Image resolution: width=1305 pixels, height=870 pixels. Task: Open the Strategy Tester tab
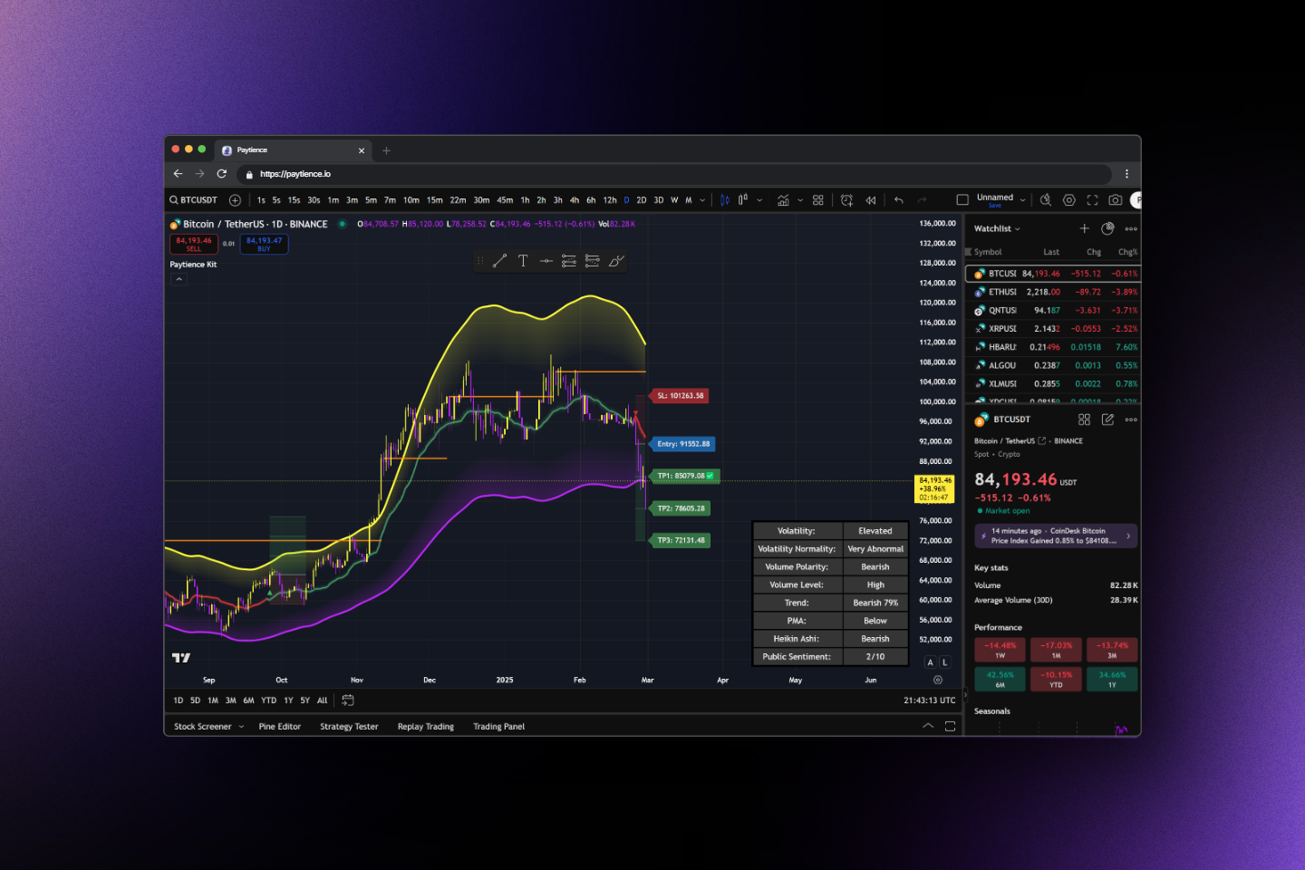tap(349, 727)
